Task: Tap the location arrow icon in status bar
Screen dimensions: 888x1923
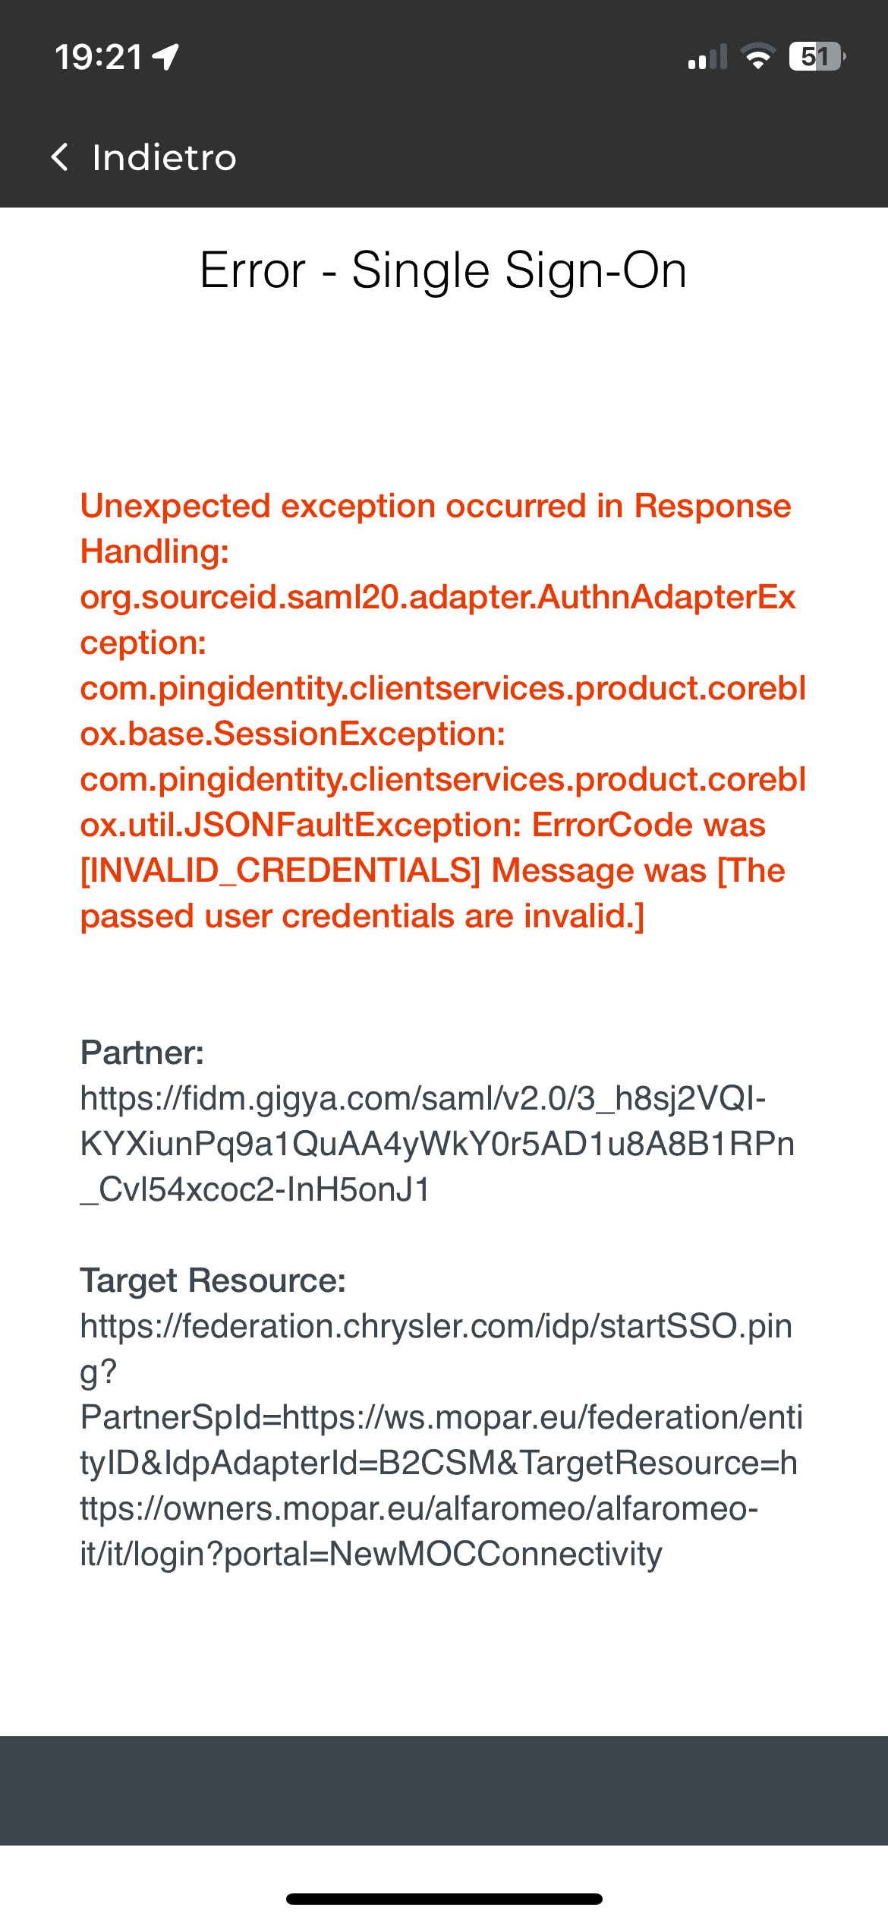Action: 165,57
